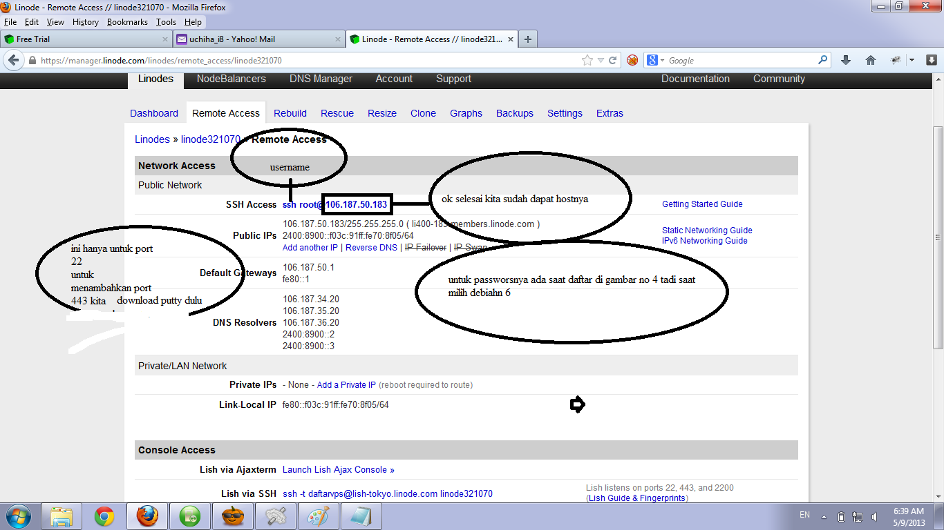
Task: Open the Tools menu
Action: (x=166, y=22)
